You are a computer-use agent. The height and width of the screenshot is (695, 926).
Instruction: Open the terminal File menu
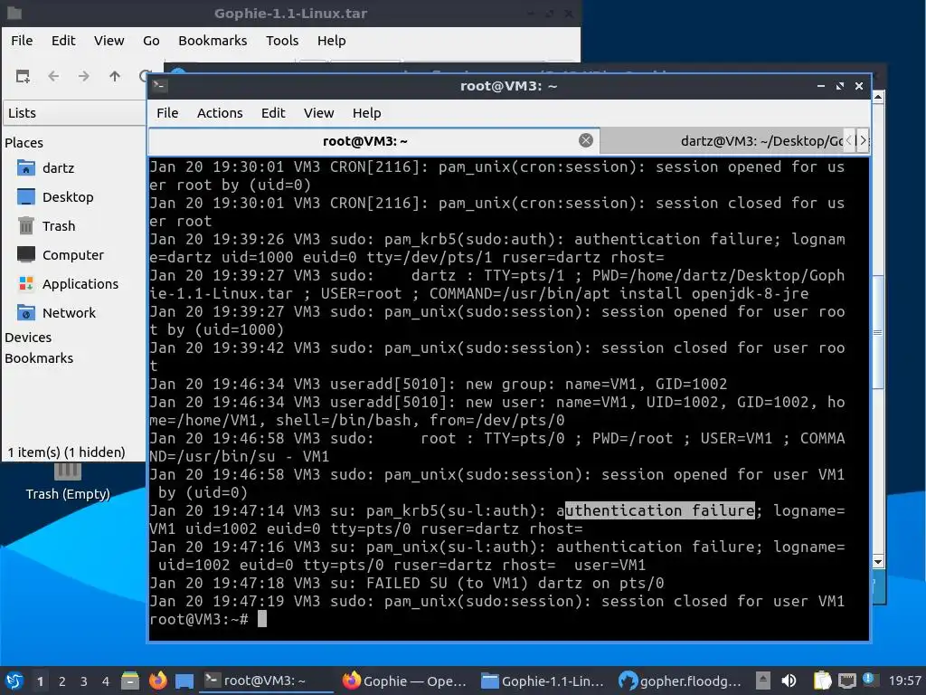(167, 113)
